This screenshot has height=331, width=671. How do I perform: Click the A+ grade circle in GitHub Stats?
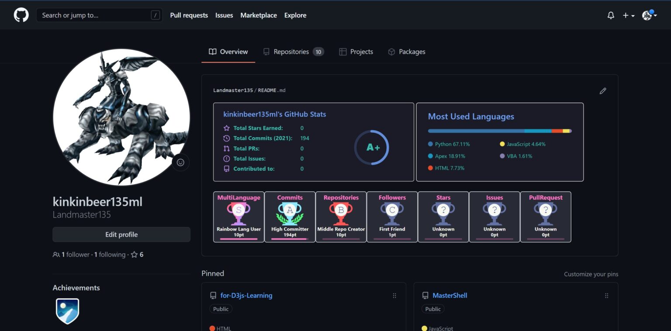tap(372, 148)
